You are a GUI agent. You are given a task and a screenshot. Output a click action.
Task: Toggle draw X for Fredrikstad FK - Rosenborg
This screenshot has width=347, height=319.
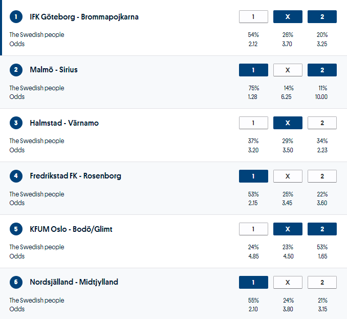pos(288,176)
